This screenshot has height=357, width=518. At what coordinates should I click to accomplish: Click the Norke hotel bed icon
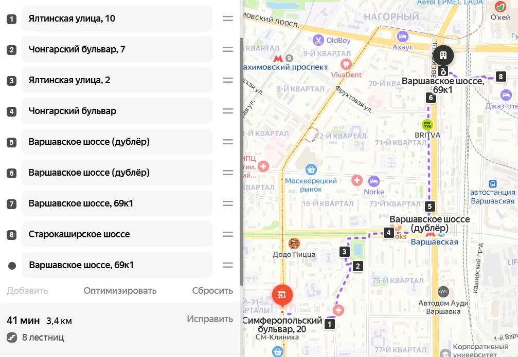373,181
